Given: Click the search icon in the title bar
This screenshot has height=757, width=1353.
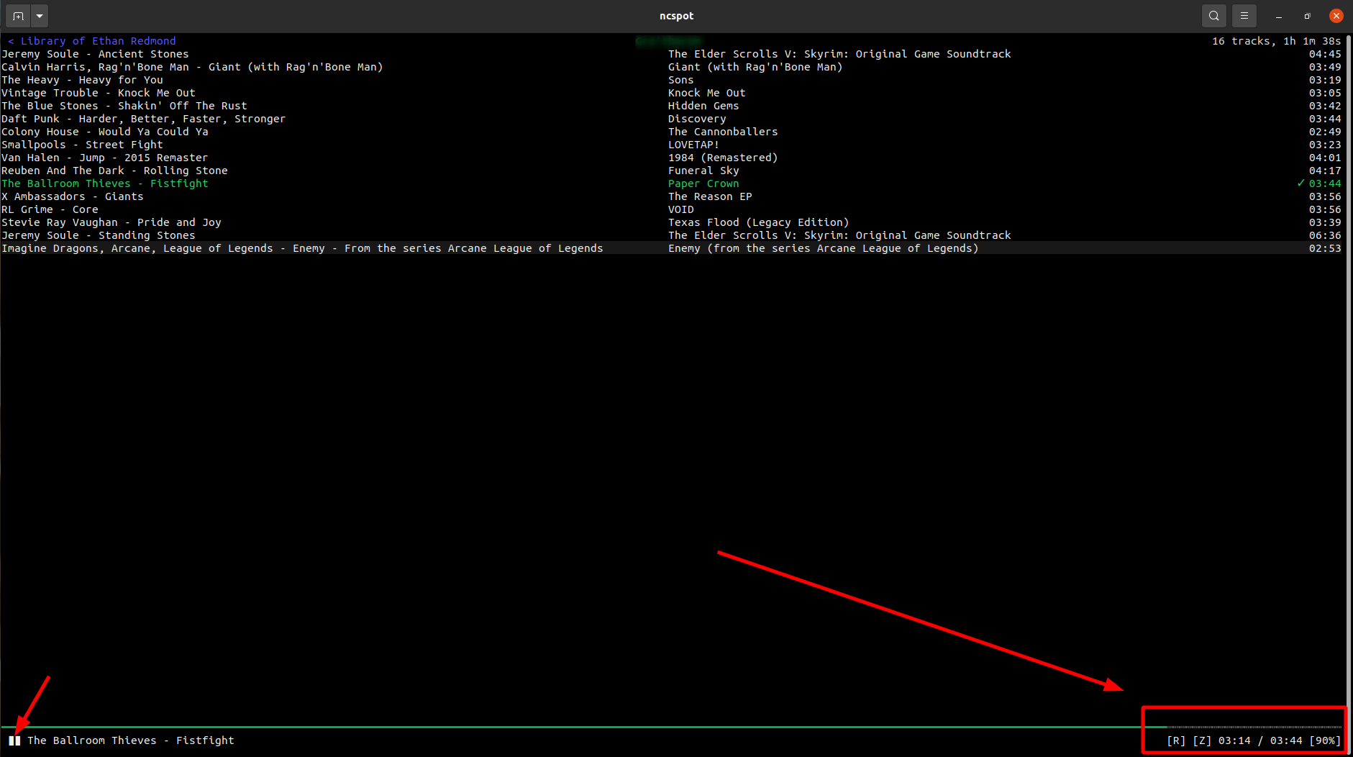Looking at the screenshot, I should [x=1214, y=16].
